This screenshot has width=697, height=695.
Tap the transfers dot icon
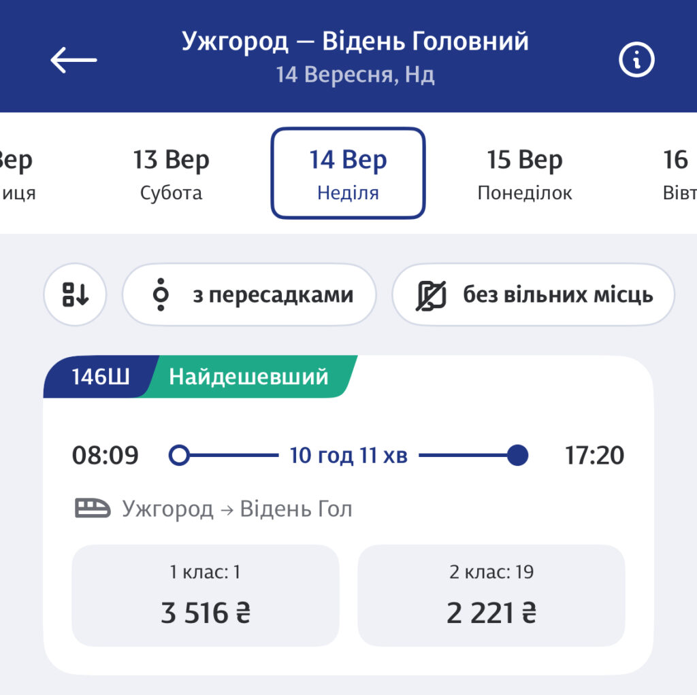tap(161, 295)
